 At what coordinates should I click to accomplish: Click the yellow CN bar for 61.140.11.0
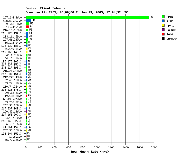pyautogui.click(x=26, y=49)
